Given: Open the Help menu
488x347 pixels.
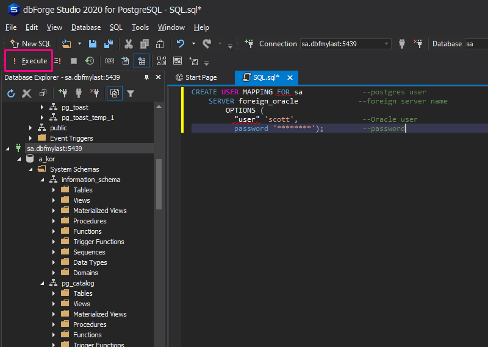Looking at the screenshot, I should (x=201, y=27).
